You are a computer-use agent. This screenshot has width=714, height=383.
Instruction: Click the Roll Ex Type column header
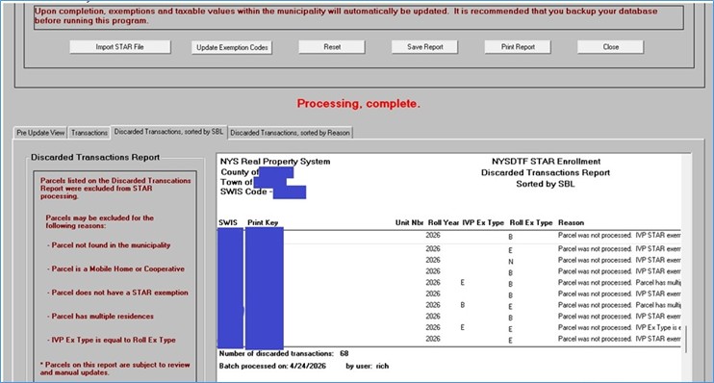coord(531,222)
